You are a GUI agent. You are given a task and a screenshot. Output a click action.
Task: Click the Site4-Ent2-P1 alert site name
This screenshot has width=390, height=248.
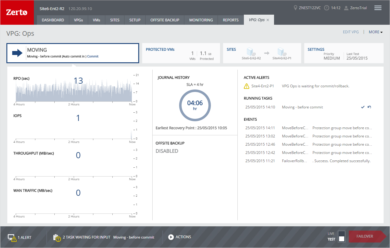(x=263, y=86)
